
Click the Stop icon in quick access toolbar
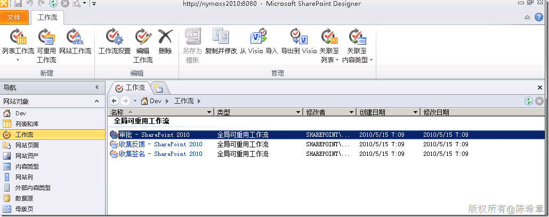pyautogui.click(x=65, y=4)
